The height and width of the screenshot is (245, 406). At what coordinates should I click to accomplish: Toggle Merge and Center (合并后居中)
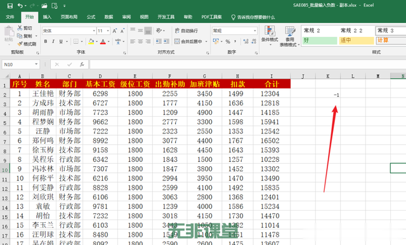(188, 41)
